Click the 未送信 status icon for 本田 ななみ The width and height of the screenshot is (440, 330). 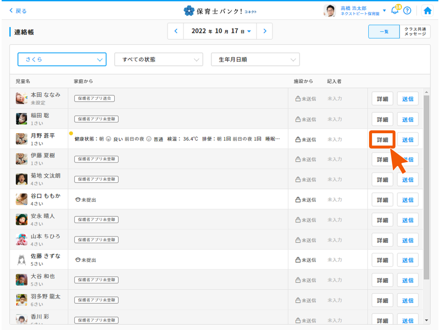click(298, 99)
